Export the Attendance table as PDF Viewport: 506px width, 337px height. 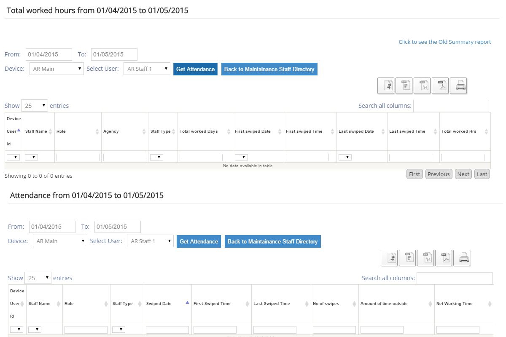443,258
